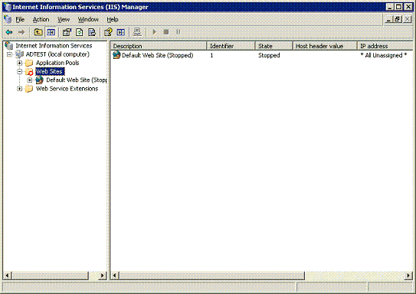Select Internet Information Services tree label
The image size is (416, 294).
click(54, 46)
